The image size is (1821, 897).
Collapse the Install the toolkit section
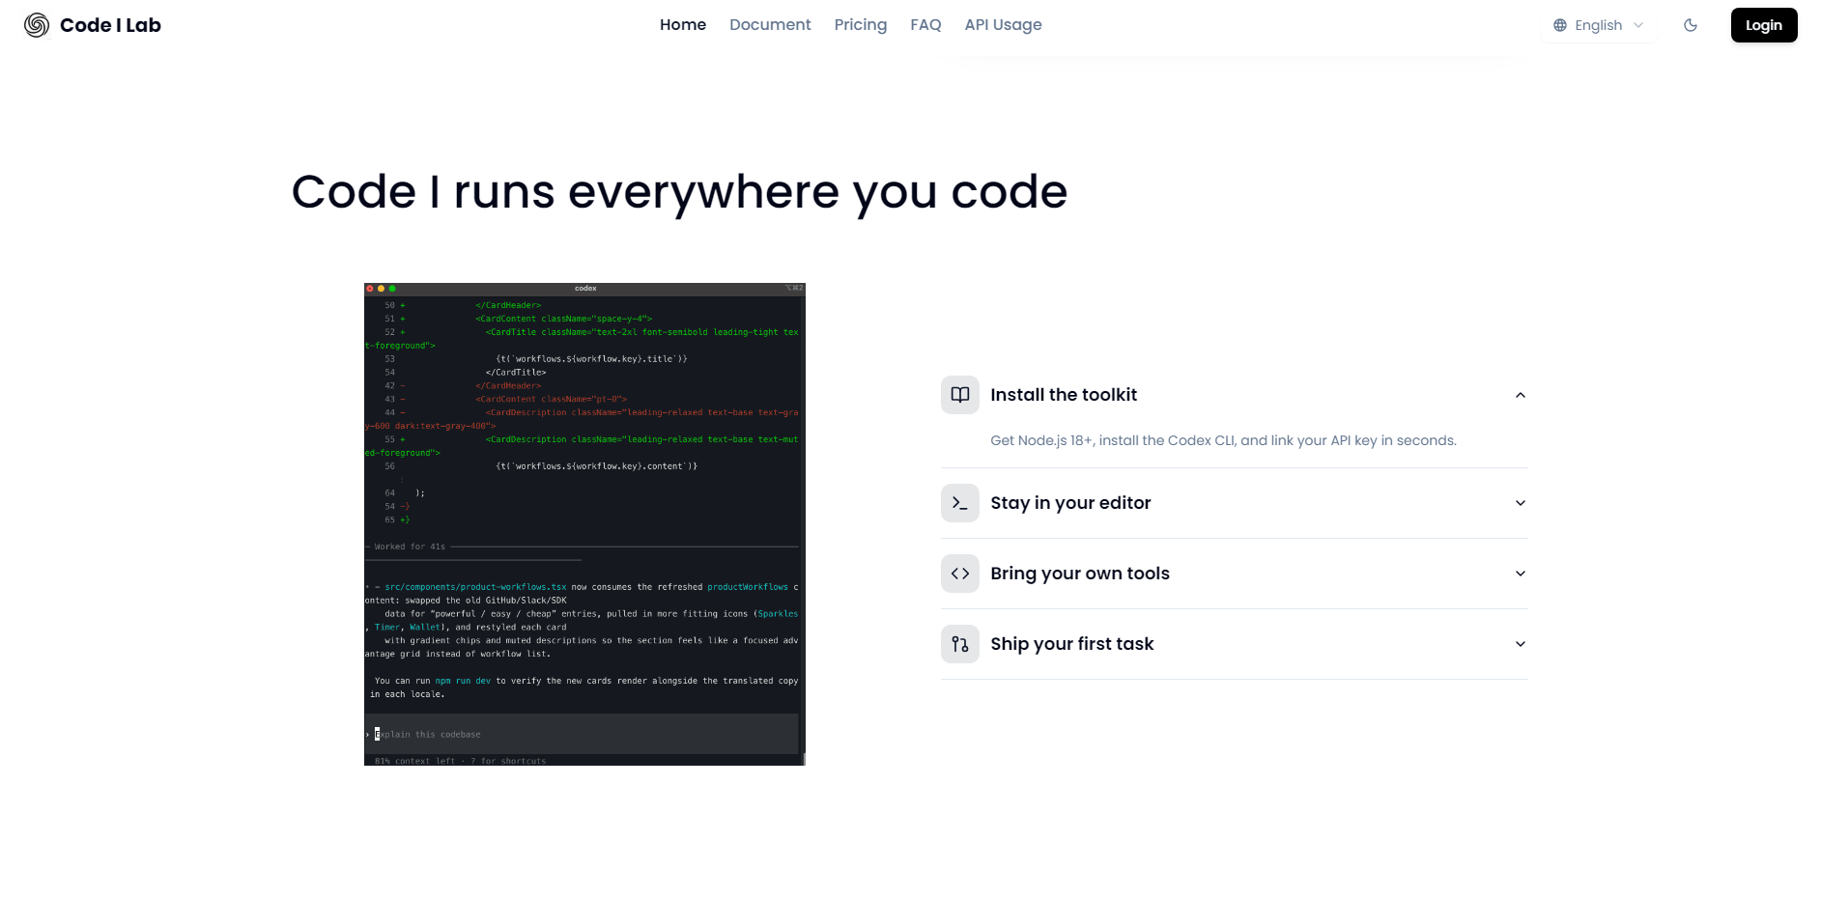[1520, 394]
